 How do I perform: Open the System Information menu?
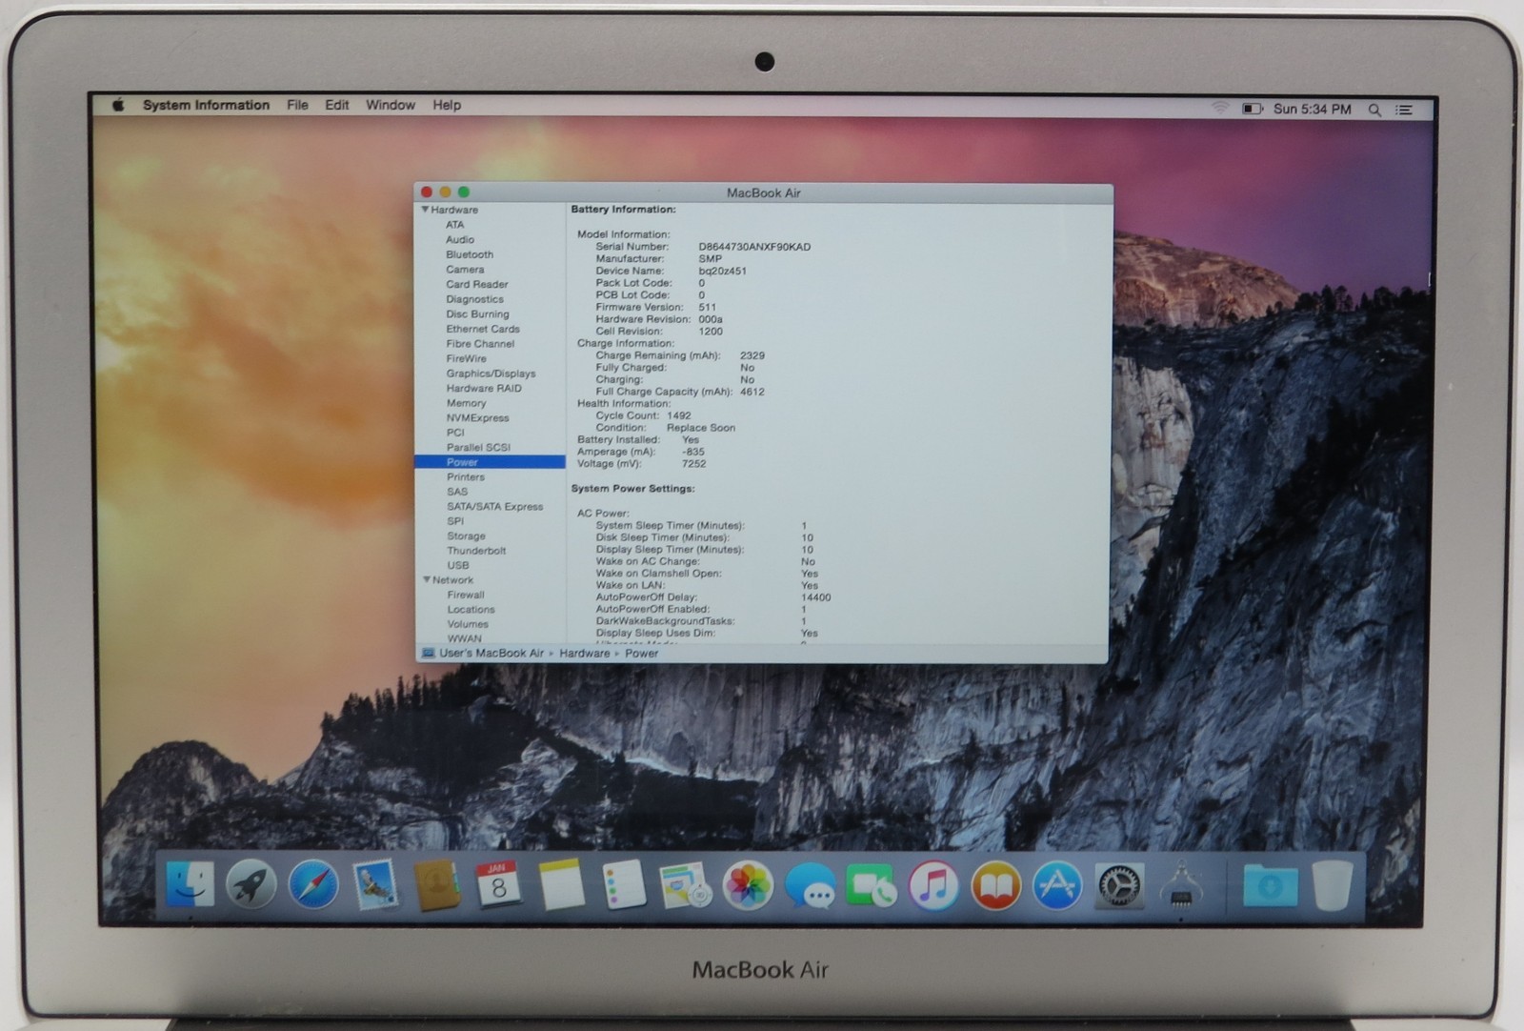[206, 105]
